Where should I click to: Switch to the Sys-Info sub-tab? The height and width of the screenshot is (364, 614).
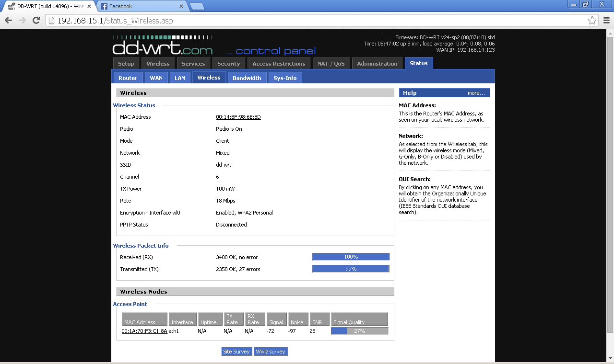pyautogui.click(x=285, y=78)
